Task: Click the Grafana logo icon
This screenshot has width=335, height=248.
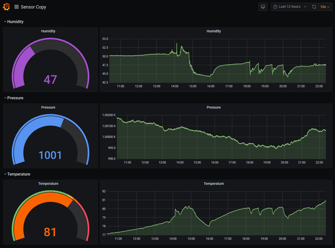Action: pos(7,7)
